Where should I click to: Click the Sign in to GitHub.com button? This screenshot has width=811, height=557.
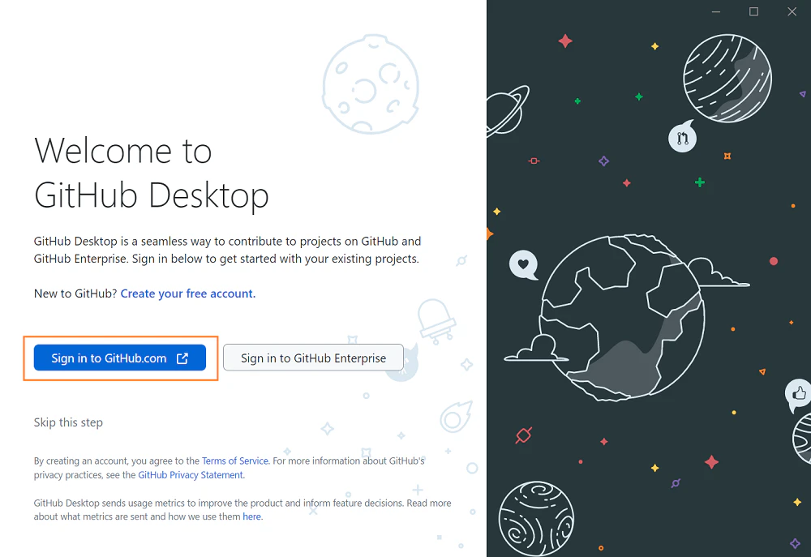tap(119, 358)
